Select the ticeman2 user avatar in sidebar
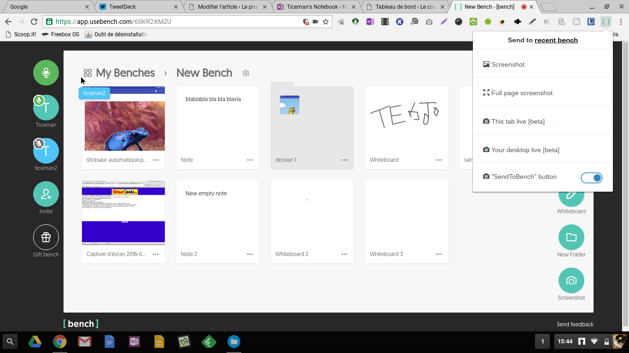629x353 pixels. (x=46, y=151)
